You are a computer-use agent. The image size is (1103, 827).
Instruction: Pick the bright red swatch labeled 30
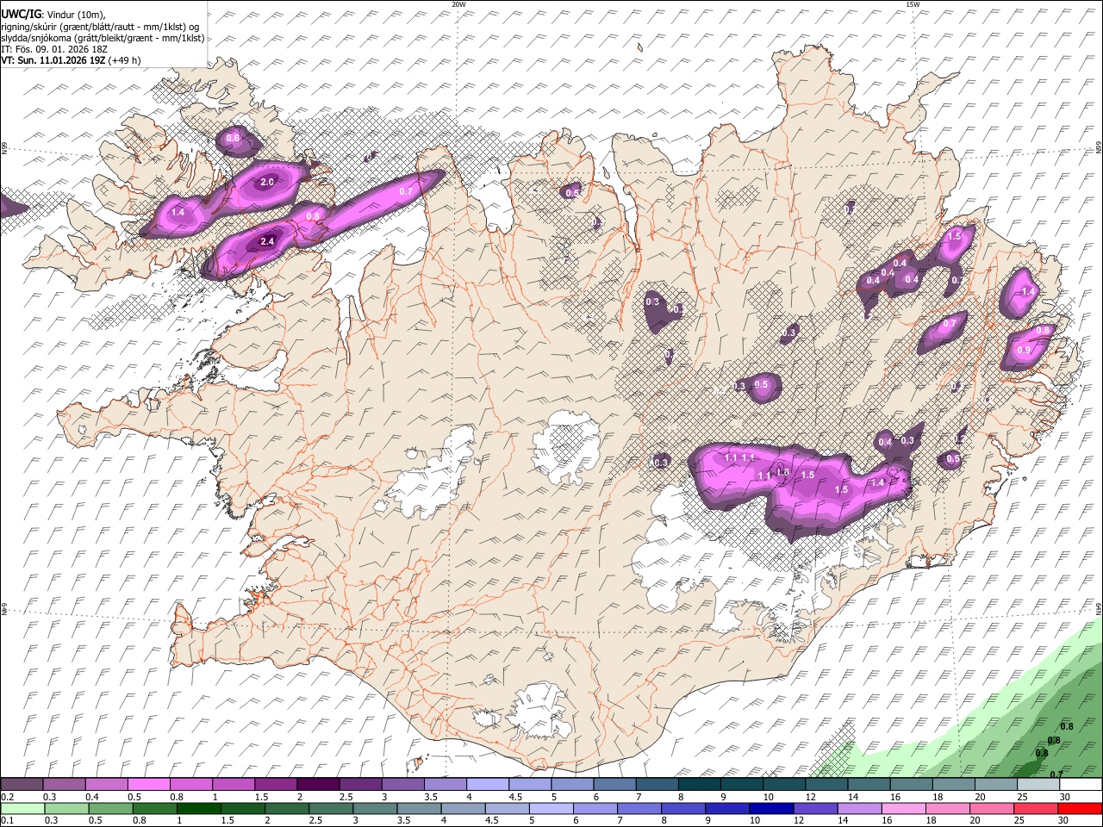tap(1079, 808)
